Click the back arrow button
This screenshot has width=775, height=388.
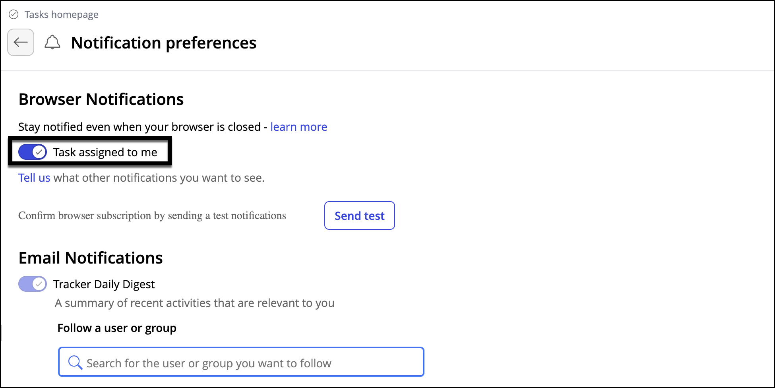(21, 42)
